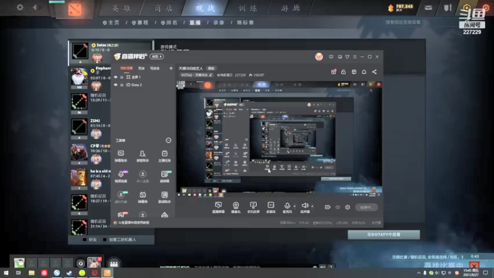Open the 英雄 heroes tab
The width and height of the screenshot is (494, 278).
coord(121,9)
